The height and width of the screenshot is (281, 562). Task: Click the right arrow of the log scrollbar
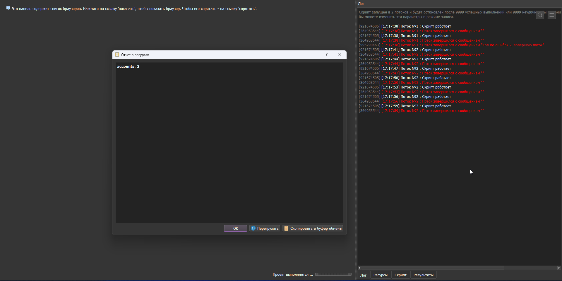(x=559, y=268)
